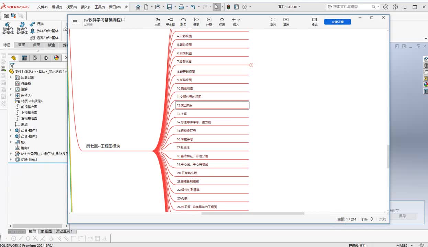Image resolution: width=428 pixels, height=247 pixels.
Task: Open the ConfigurationManager tab icon
Action: tap(35, 58)
